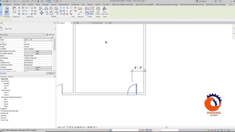Click the filter icon in status bar

tap(228, 130)
